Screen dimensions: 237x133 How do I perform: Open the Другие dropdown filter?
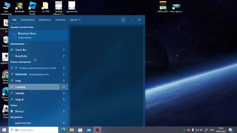point(75,20)
